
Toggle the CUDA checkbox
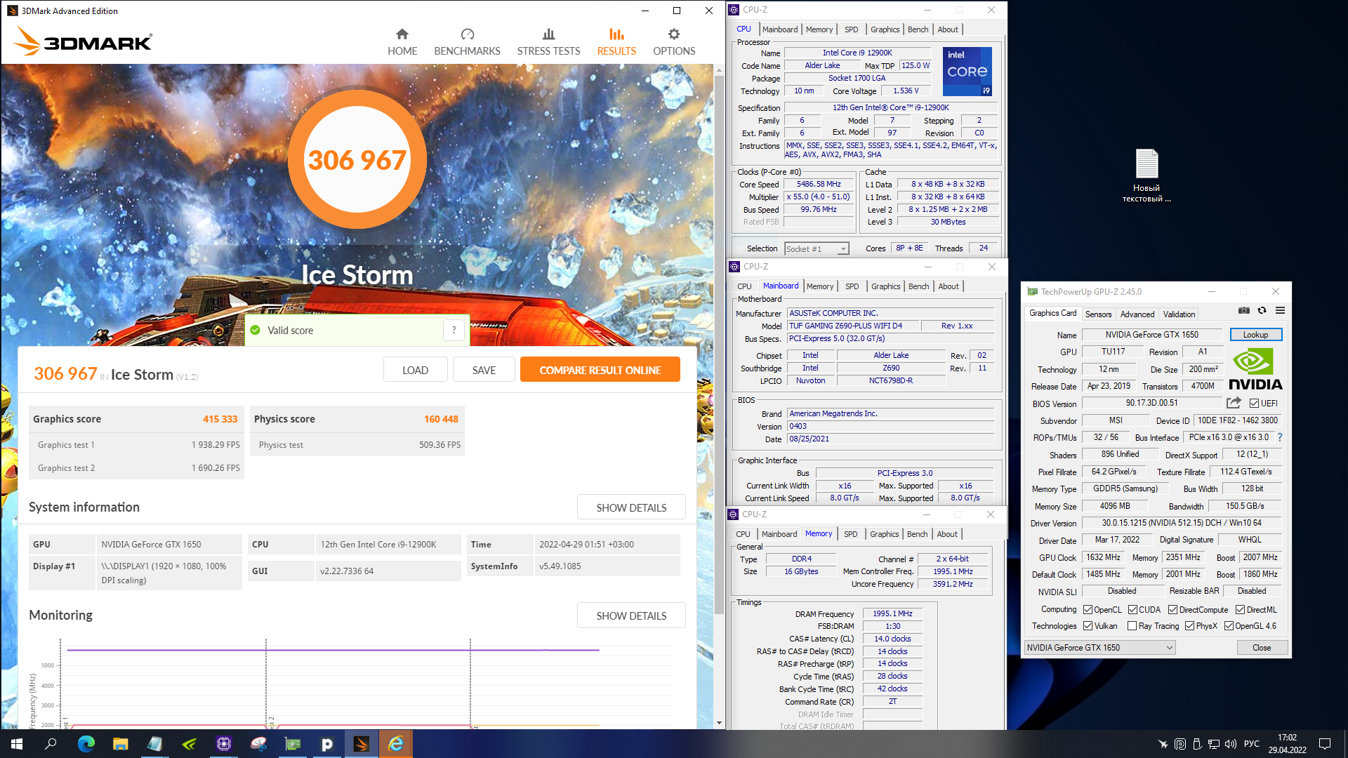[1133, 610]
